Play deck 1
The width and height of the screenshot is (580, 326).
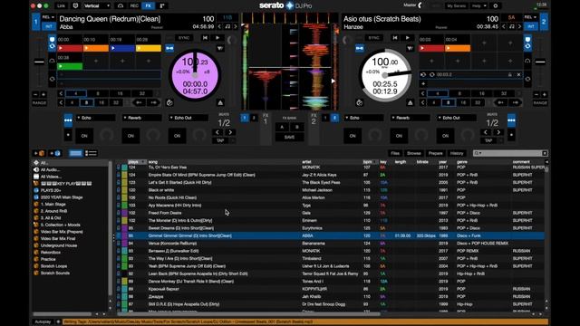pos(217,38)
